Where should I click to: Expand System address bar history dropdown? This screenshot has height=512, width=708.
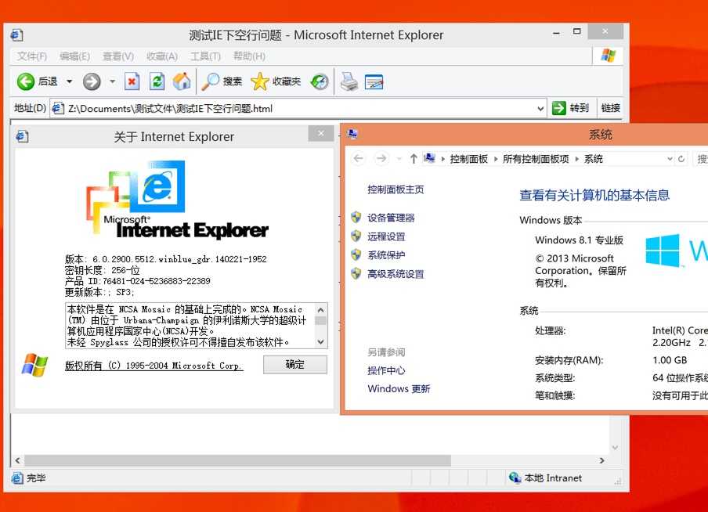pyautogui.click(x=670, y=159)
